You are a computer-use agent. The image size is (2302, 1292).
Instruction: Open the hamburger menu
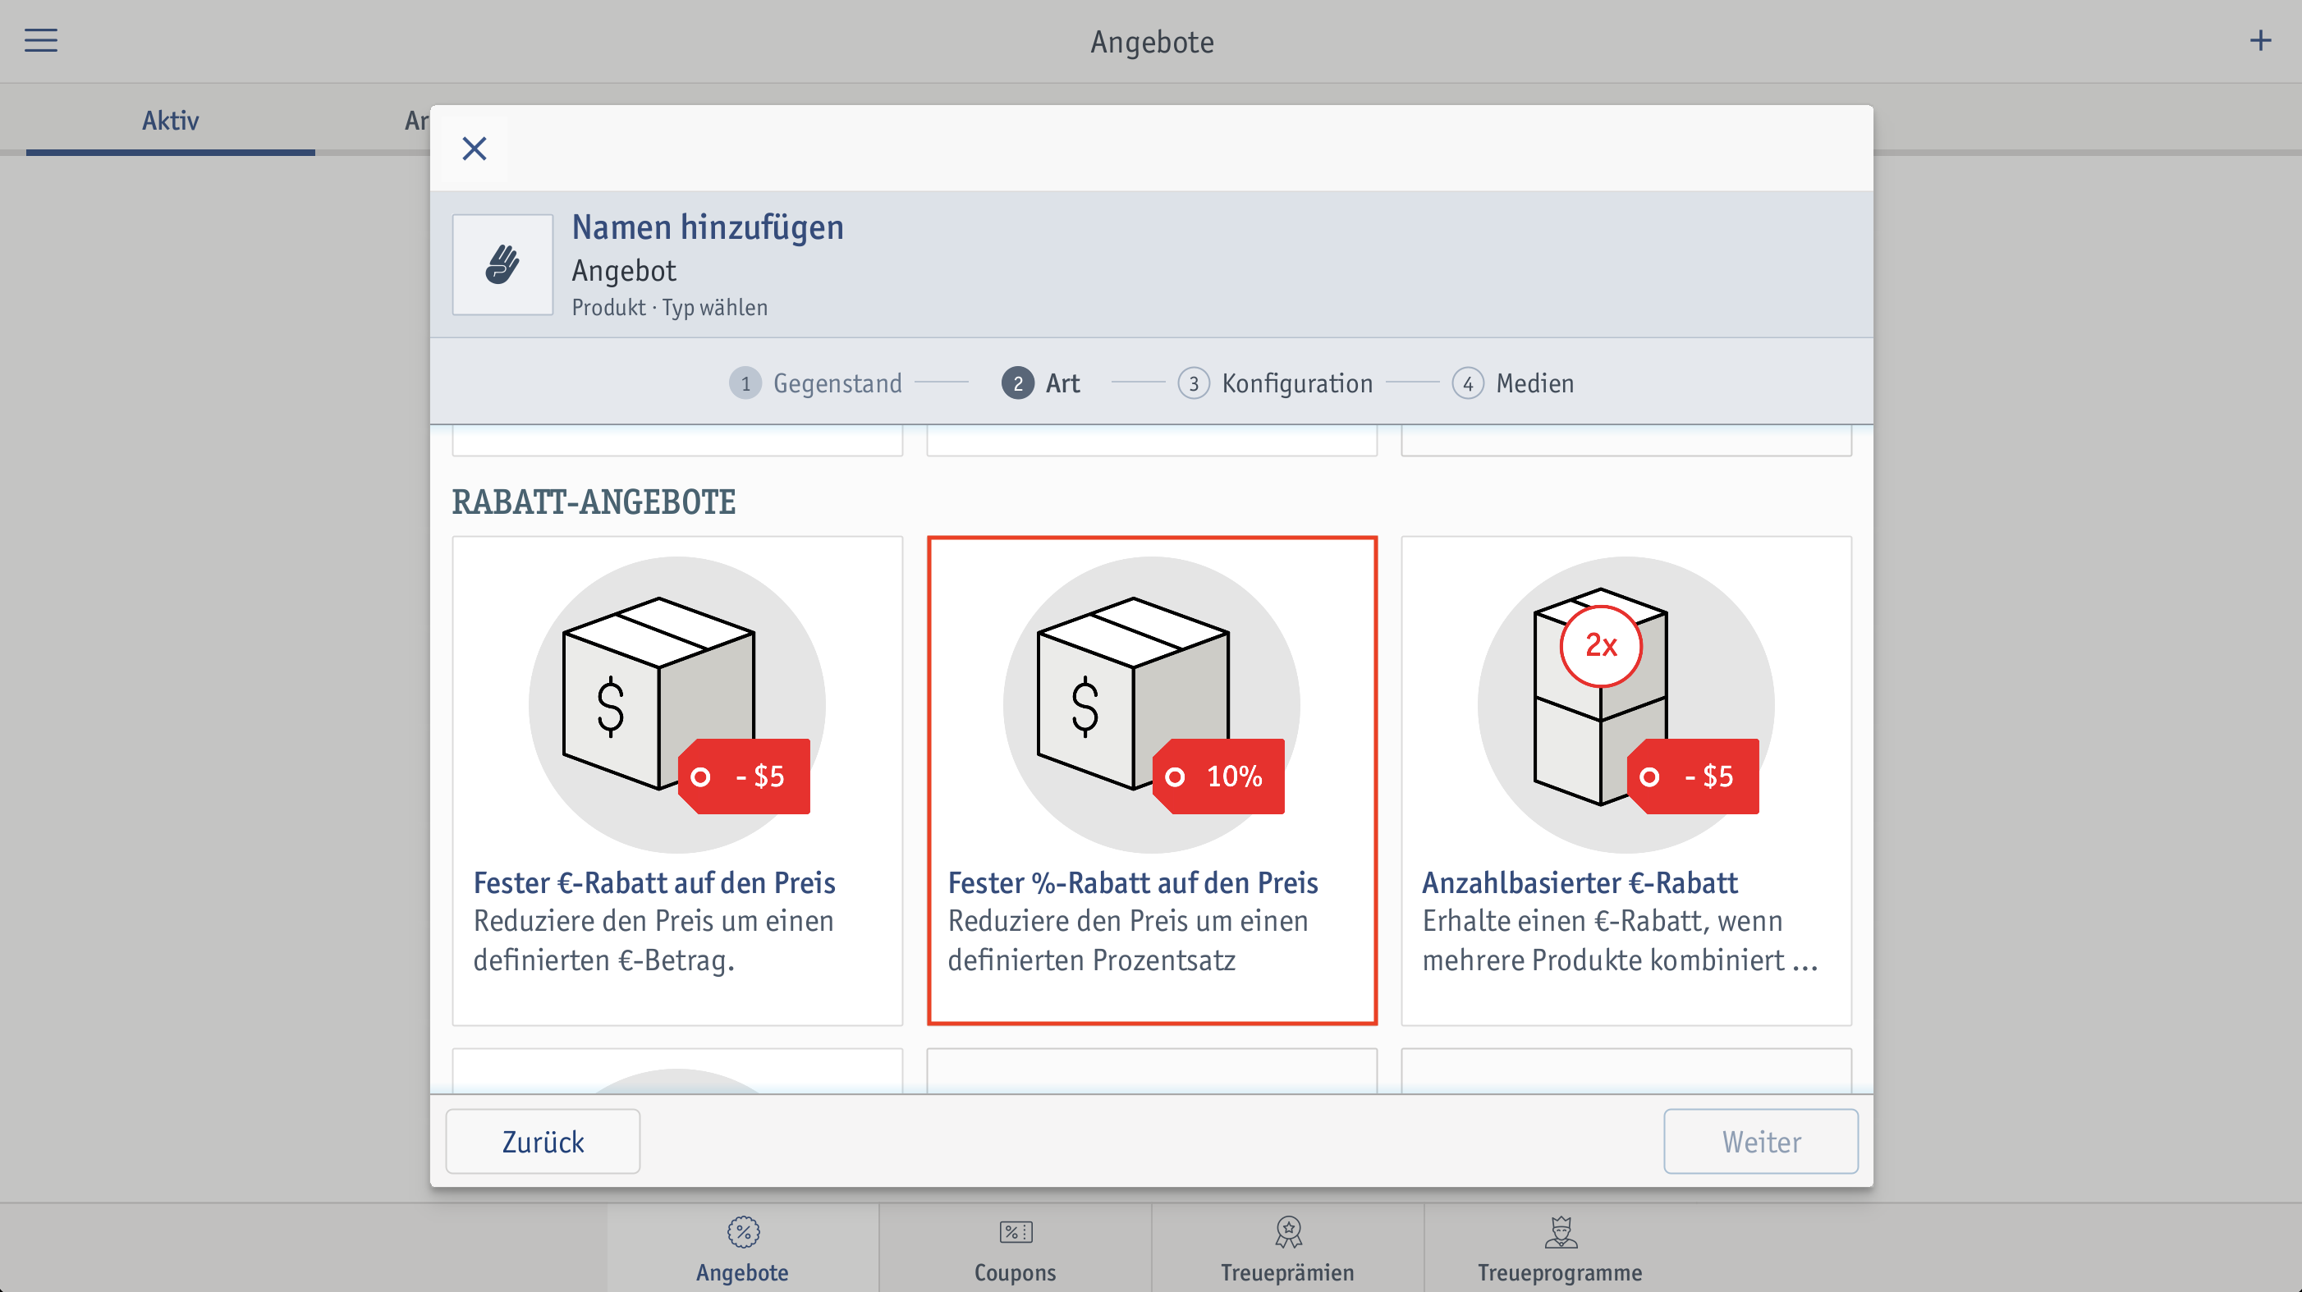coord(40,40)
